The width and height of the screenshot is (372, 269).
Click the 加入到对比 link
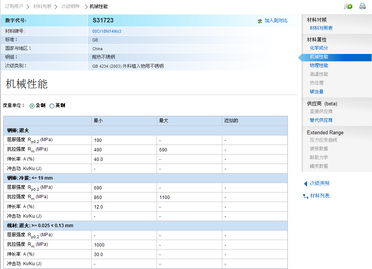pyautogui.click(x=276, y=21)
